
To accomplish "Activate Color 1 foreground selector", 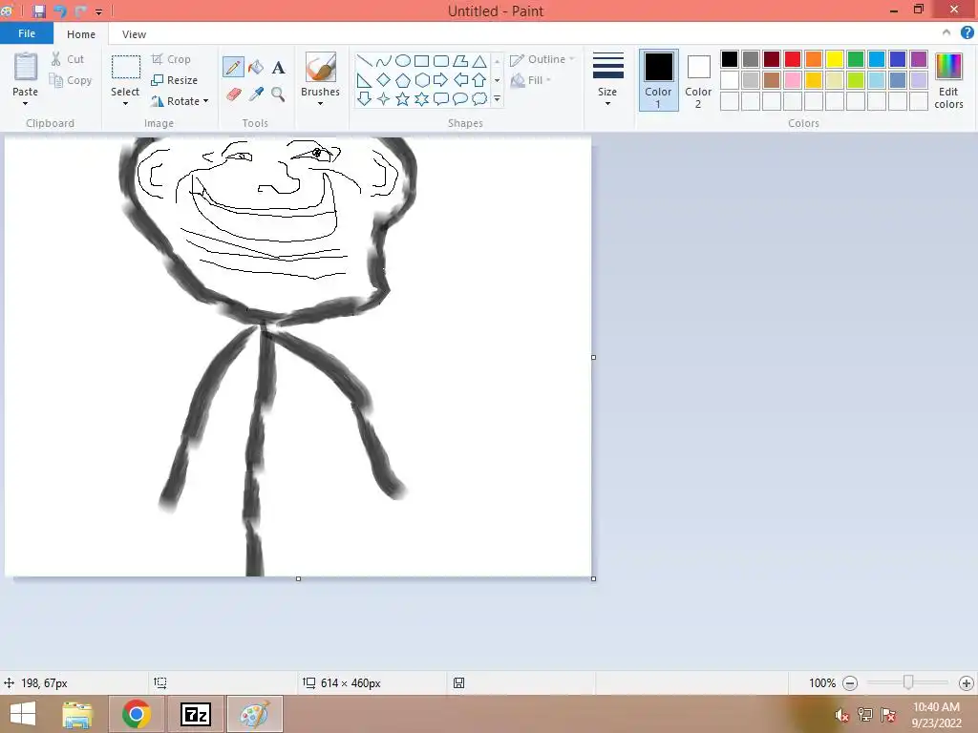I will click(659, 80).
